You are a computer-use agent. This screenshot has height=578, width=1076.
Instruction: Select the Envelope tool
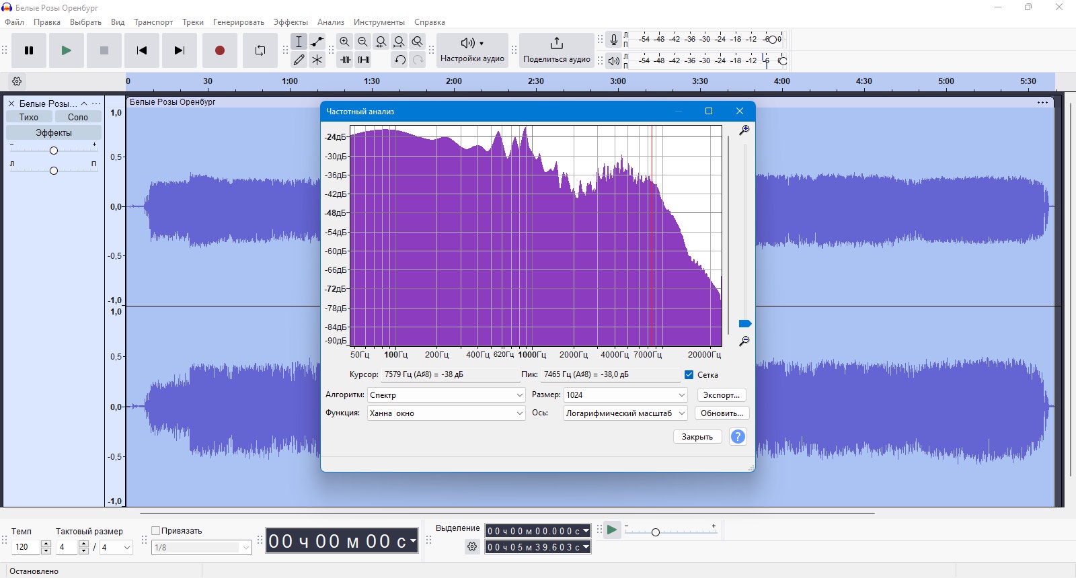pos(317,42)
